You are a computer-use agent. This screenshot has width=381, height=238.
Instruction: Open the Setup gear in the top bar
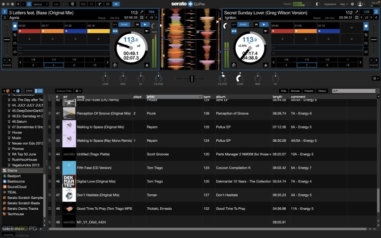point(352,4)
